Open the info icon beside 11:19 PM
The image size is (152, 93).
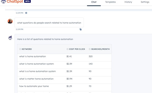click(x=26, y=13)
